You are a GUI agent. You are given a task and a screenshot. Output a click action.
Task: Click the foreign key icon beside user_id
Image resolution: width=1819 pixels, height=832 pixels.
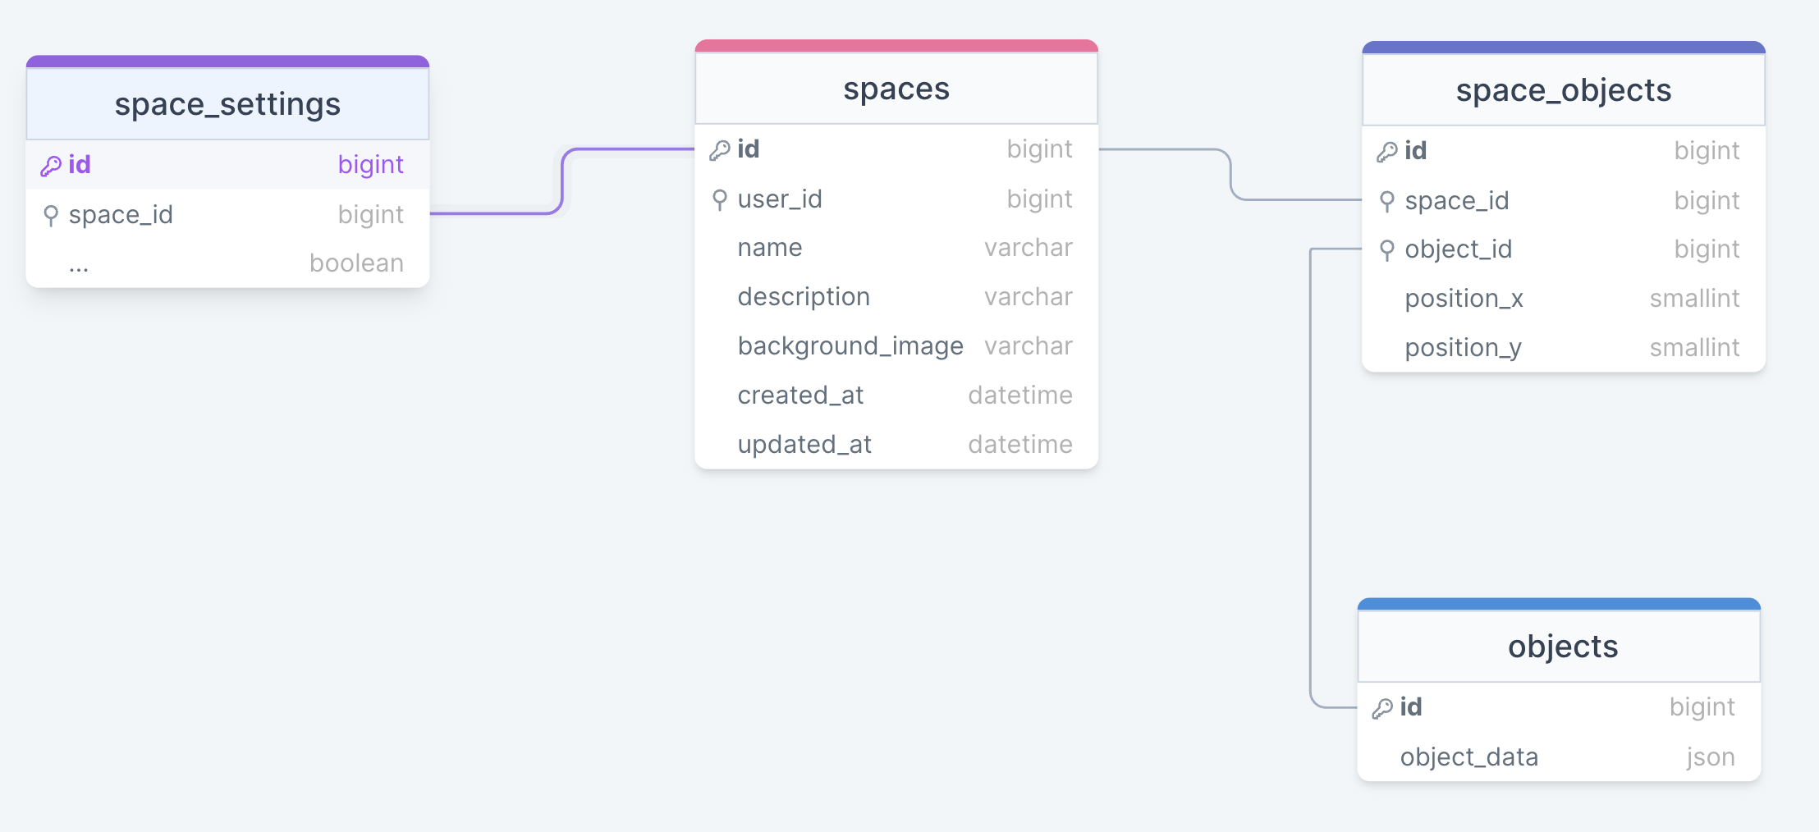click(720, 200)
